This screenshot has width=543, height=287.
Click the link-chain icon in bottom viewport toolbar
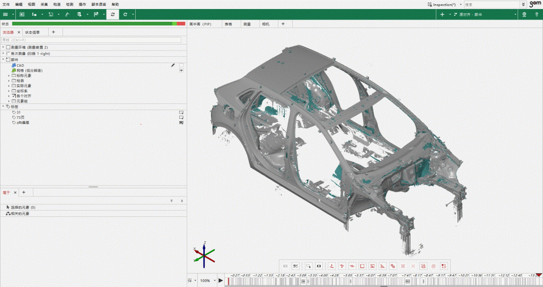point(392,266)
